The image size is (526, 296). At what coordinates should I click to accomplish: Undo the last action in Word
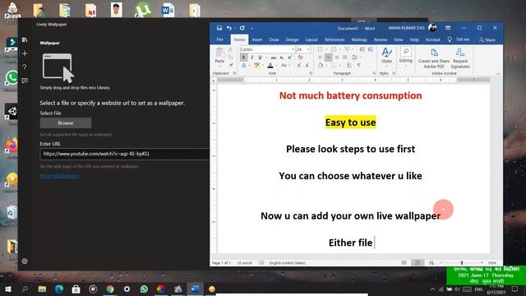(x=228, y=28)
